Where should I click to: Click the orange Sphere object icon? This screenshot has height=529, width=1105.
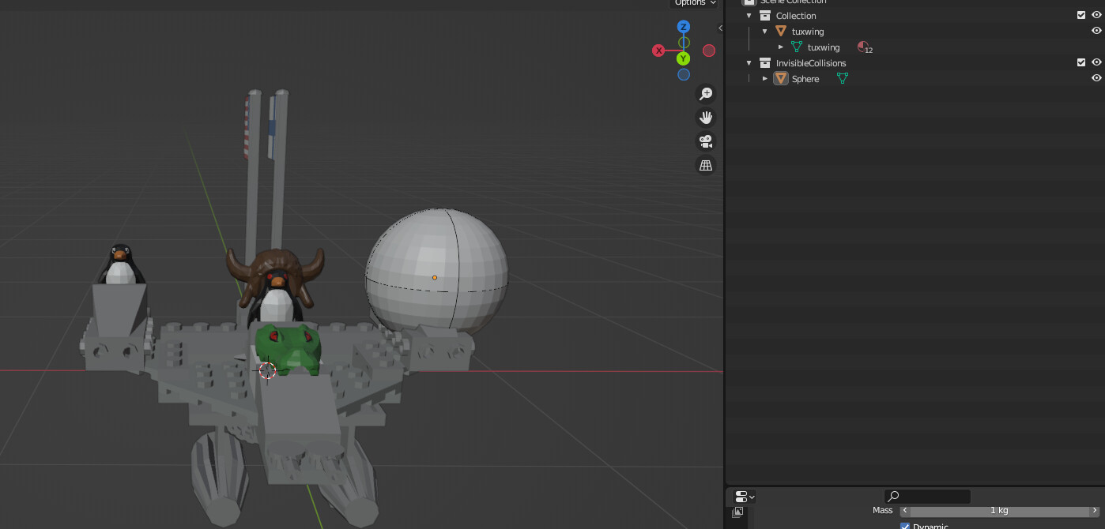tap(781, 79)
